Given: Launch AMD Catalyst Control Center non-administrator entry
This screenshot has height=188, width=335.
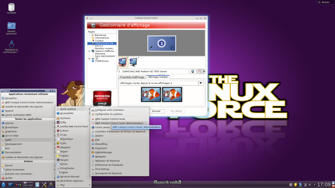Looking at the screenshot, I should pyautogui.click(x=120, y=119).
